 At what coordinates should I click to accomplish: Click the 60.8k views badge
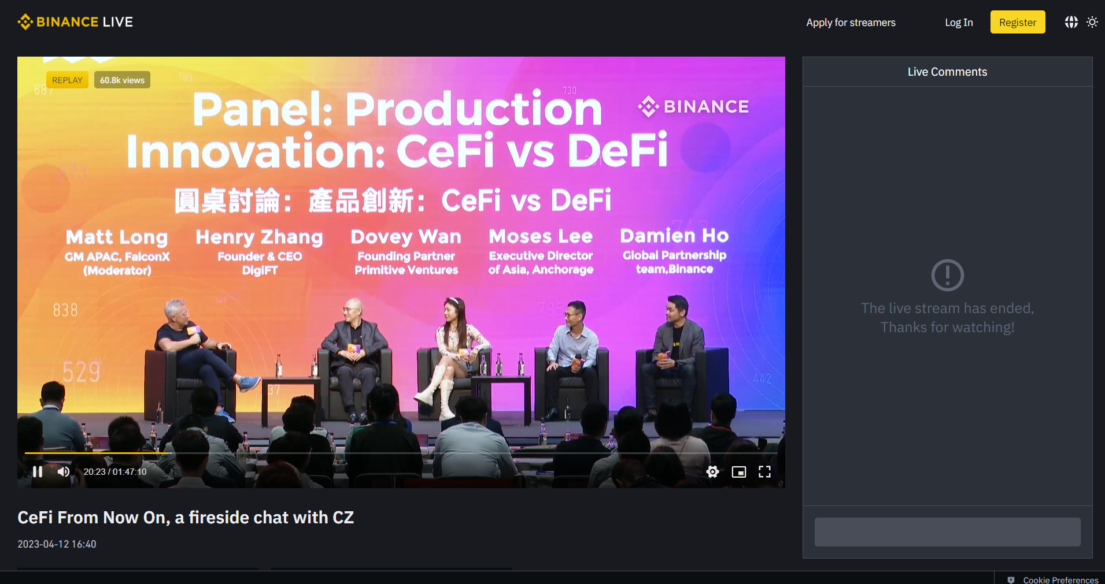(x=122, y=80)
